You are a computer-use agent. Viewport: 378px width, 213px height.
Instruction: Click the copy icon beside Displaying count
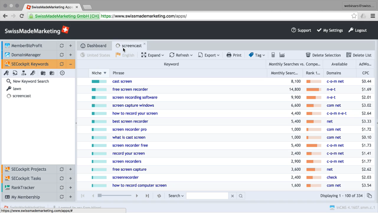click(369, 196)
